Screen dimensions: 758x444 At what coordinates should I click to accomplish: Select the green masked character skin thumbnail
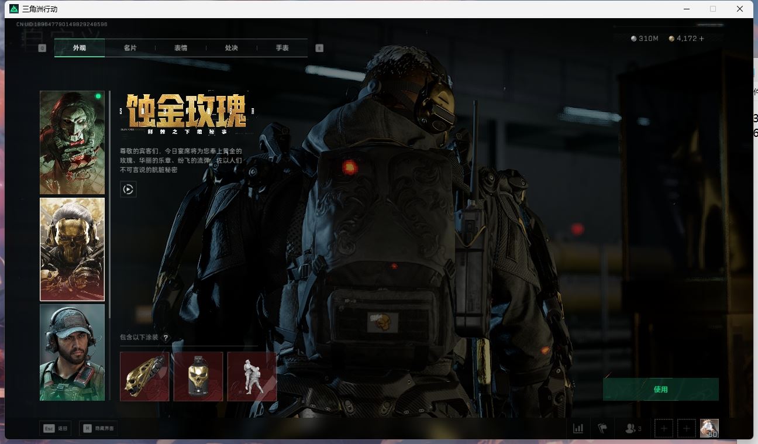pos(72,142)
